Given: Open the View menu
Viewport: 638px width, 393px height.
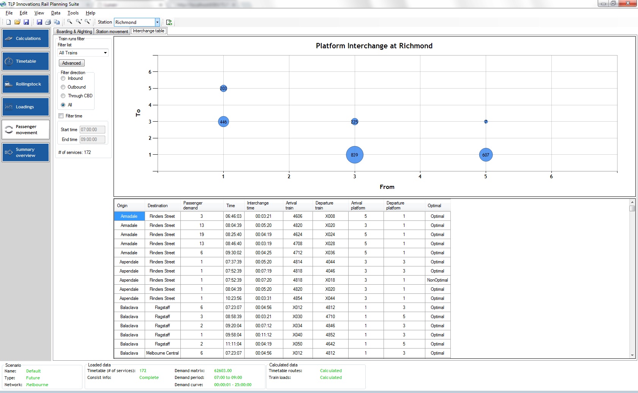Looking at the screenshot, I should pos(39,13).
